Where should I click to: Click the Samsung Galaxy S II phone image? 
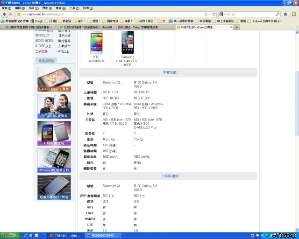(128, 42)
